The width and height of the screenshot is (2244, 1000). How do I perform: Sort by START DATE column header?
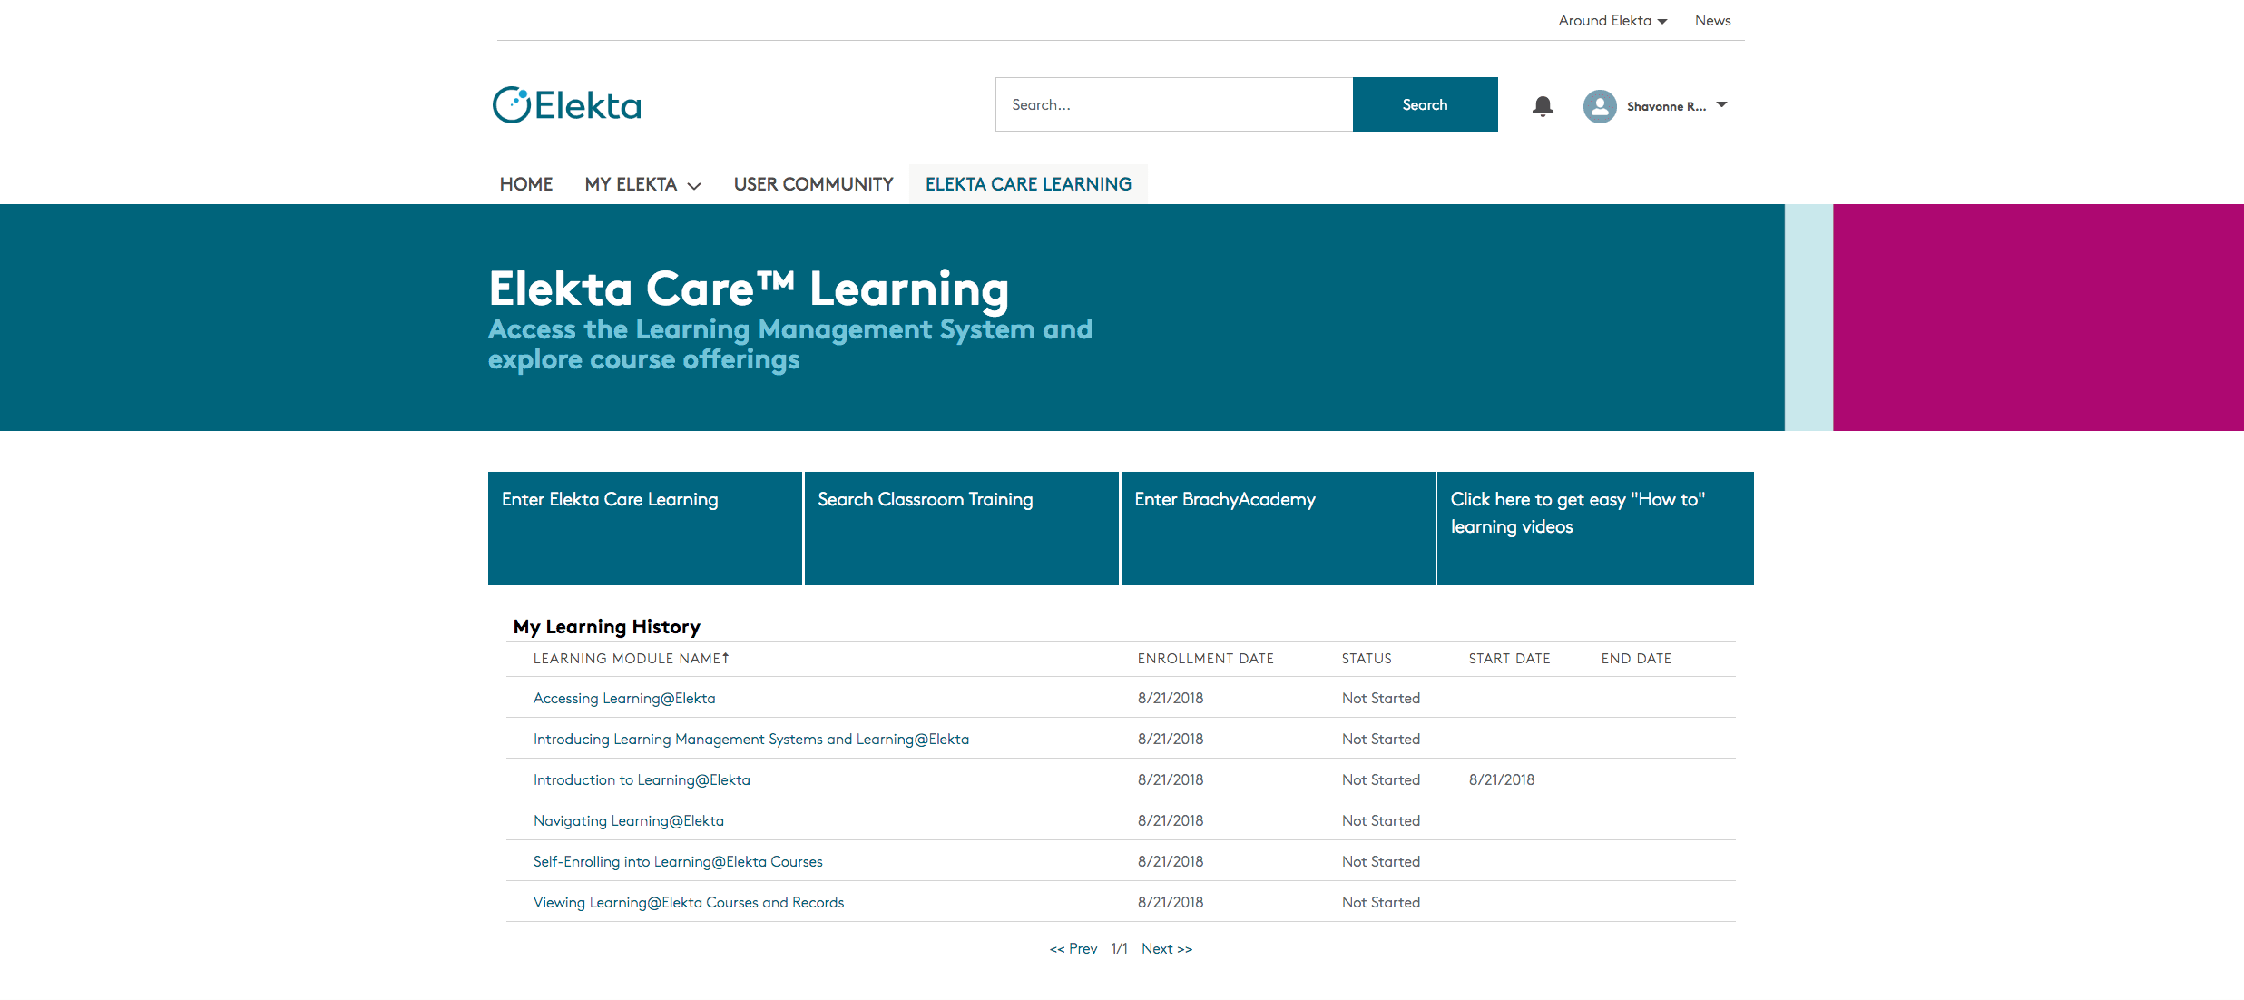pos(1509,659)
